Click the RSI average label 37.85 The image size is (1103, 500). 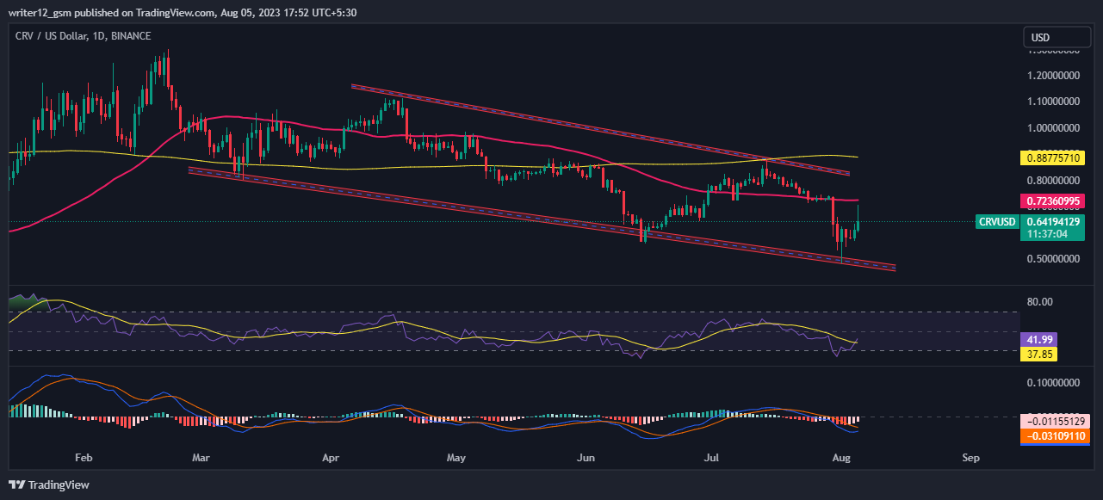(1040, 354)
